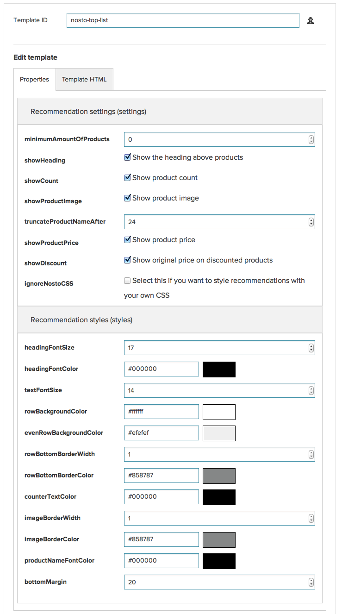This screenshot has height=614, width=342.
Task: Open the rowBackgroundColor white swatch
Action: 219,412
